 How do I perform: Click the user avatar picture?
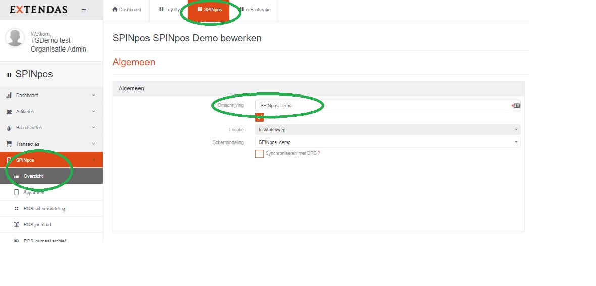(x=15, y=38)
